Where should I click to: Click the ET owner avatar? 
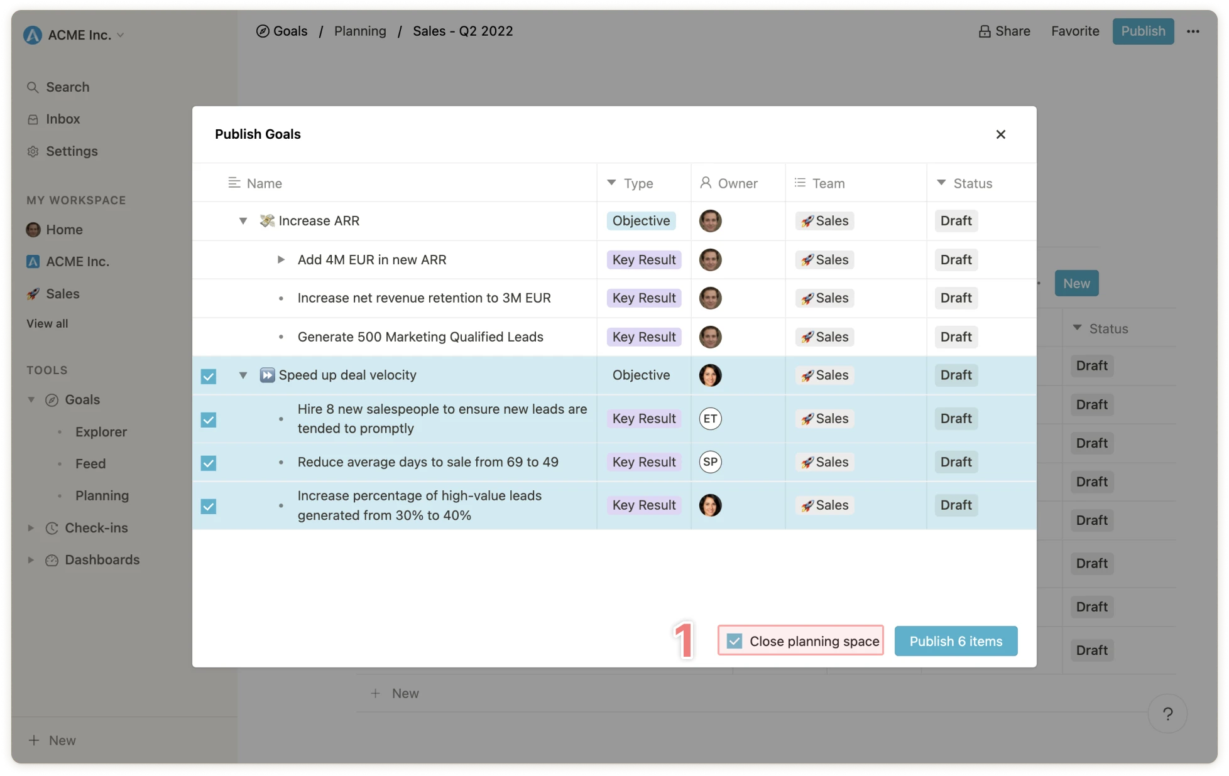(710, 419)
